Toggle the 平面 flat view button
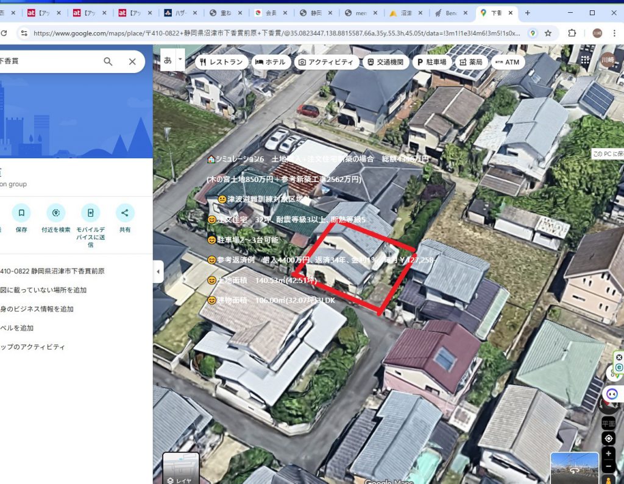The image size is (624, 484). [x=609, y=424]
